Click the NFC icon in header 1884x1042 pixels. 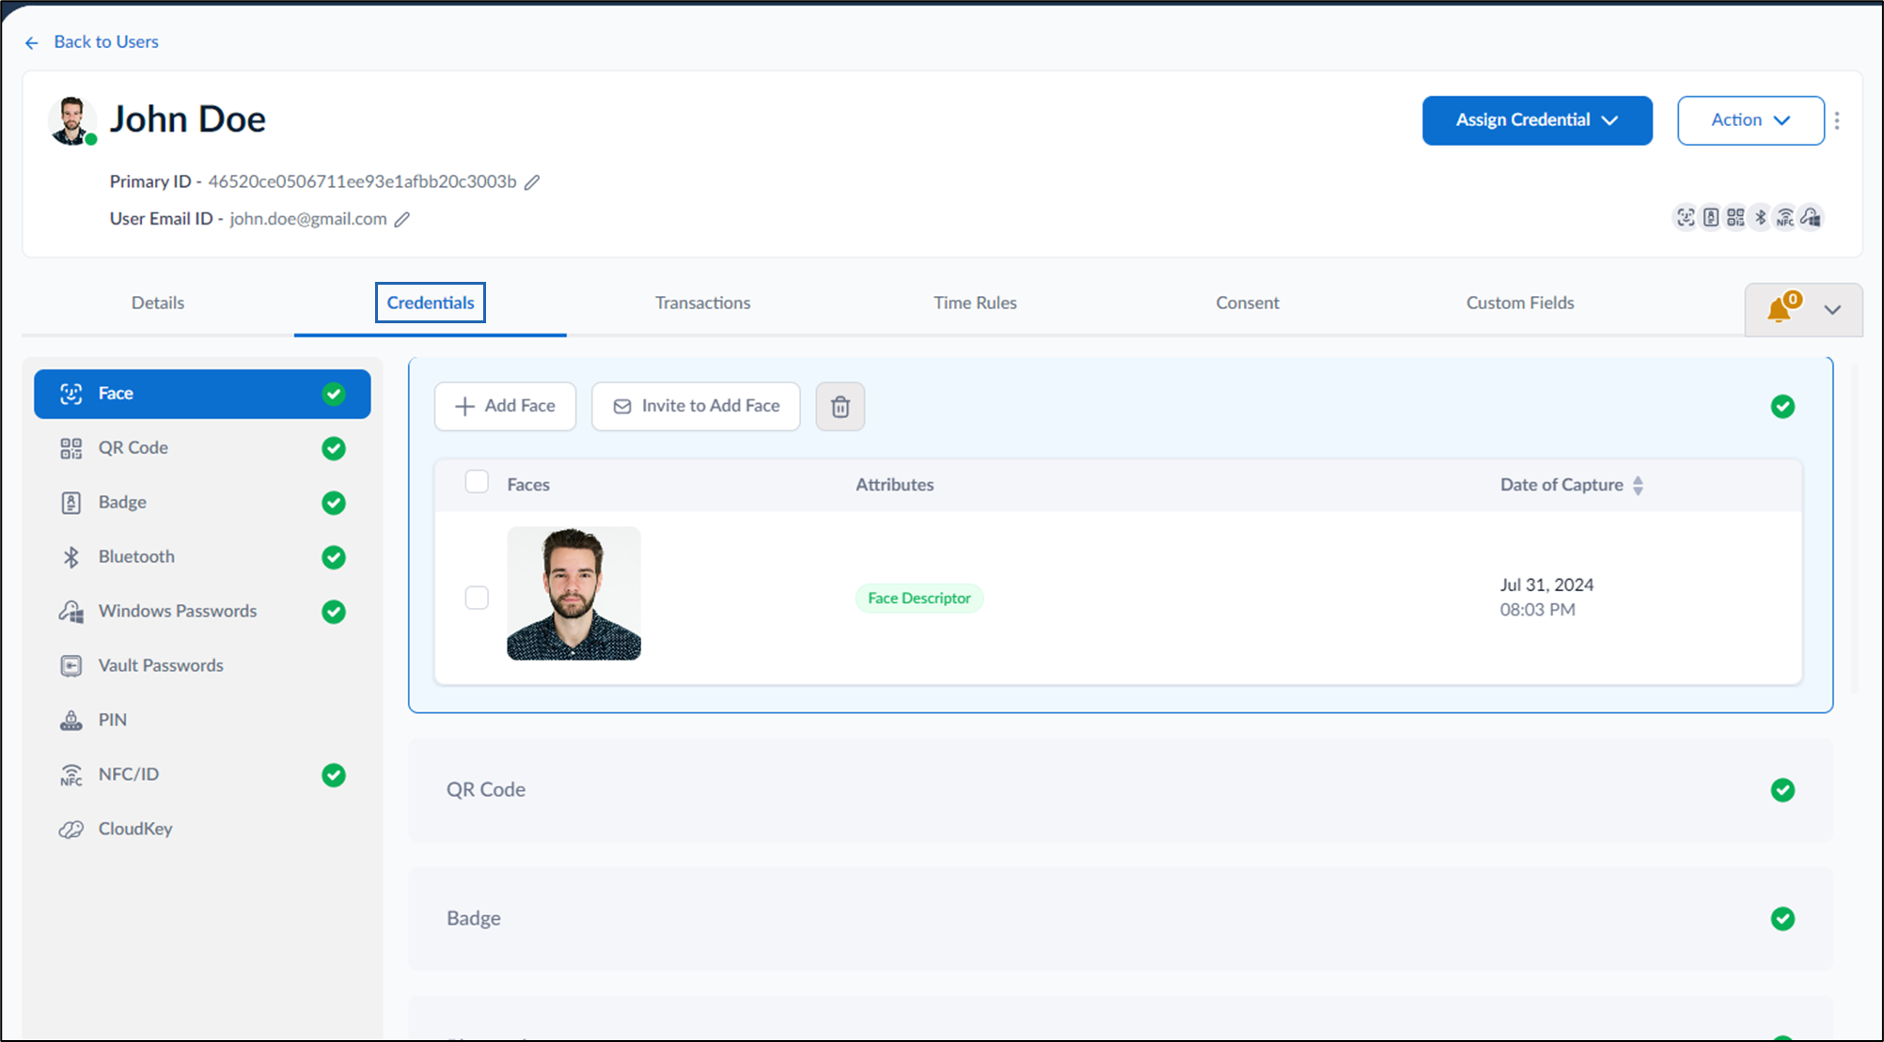tap(1785, 218)
